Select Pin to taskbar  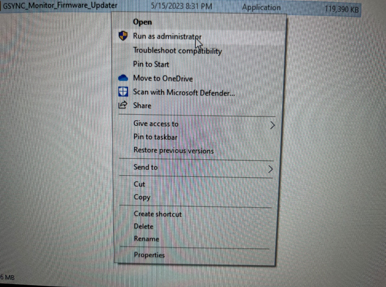(x=155, y=137)
